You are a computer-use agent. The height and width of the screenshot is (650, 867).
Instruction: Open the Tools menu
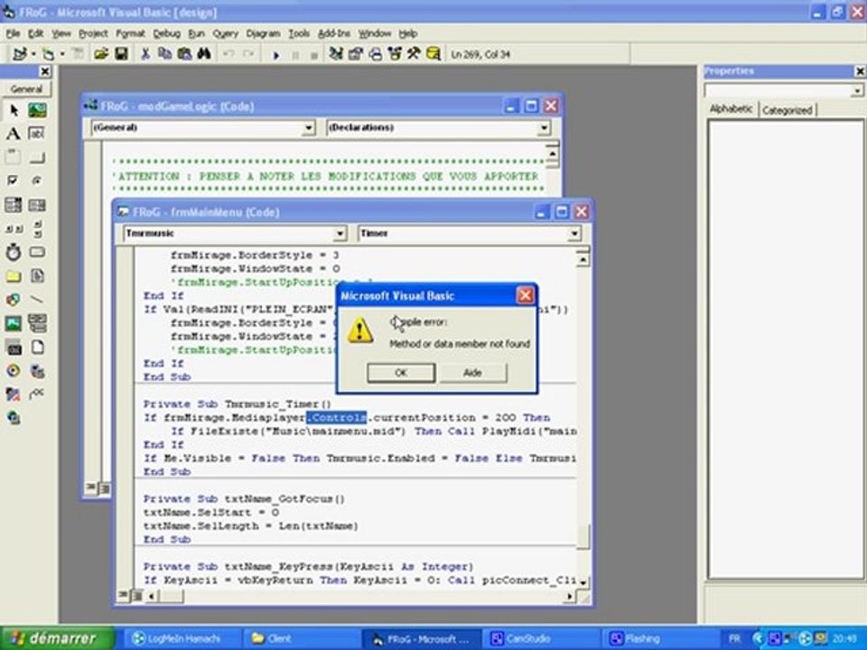tap(299, 33)
